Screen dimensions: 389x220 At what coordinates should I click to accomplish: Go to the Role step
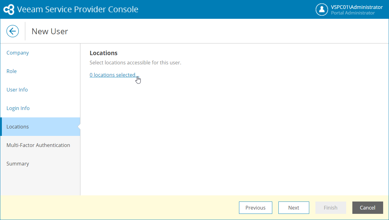point(40,71)
